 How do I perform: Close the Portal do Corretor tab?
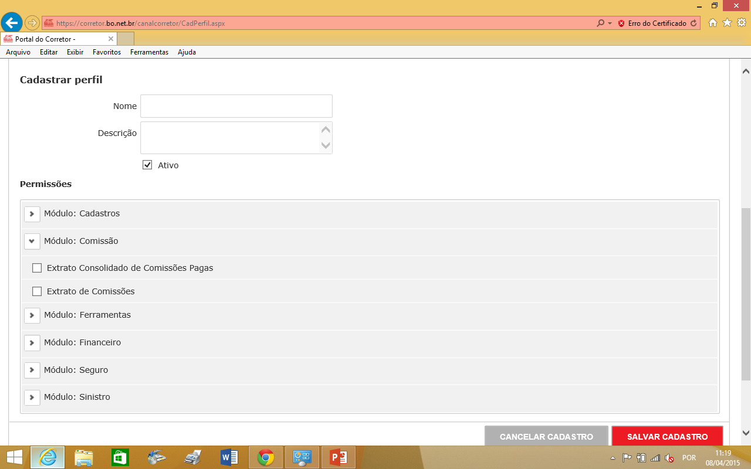click(x=111, y=39)
